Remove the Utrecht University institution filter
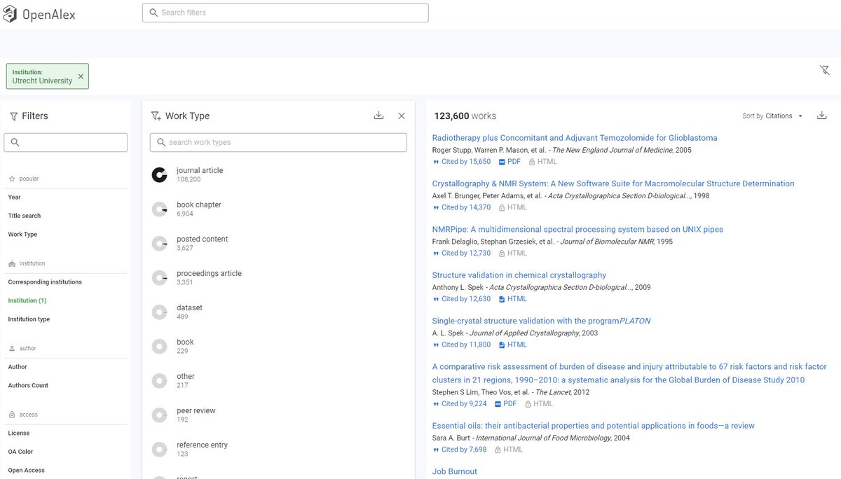This screenshot has height=479, width=841. coord(81,76)
